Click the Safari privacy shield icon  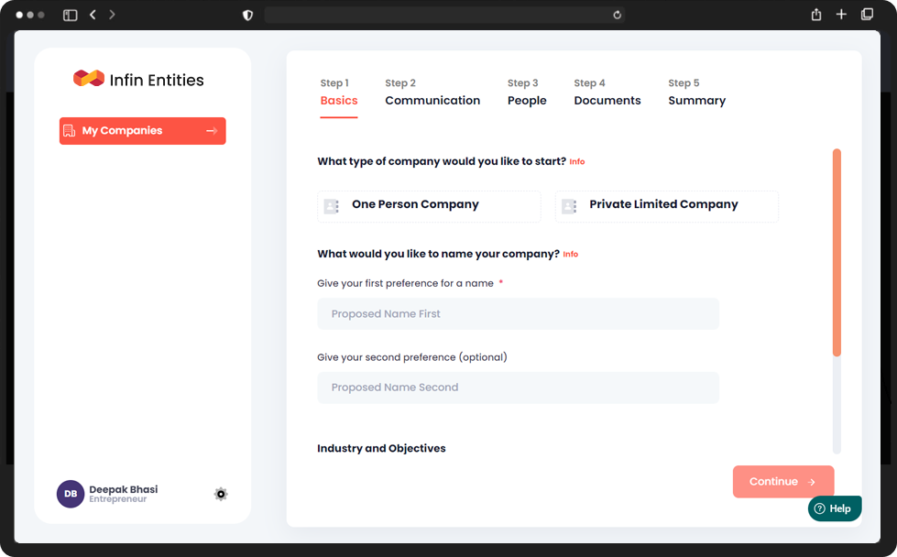(x=247, y=14)
